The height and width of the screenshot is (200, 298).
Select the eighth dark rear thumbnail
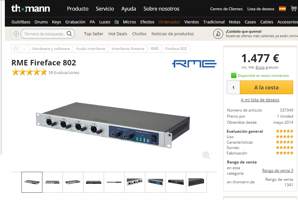[x=176, y=182]
